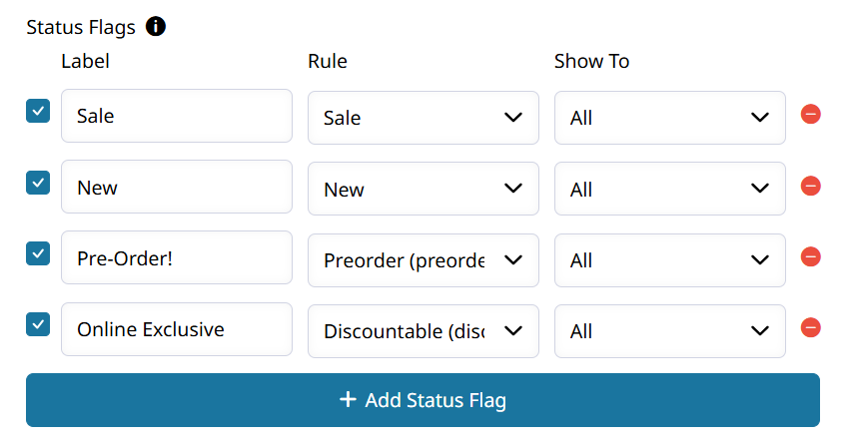Viewport: 862px width, 443px height.
Task: Open the Sale rule dropdown
Action: 424,118
